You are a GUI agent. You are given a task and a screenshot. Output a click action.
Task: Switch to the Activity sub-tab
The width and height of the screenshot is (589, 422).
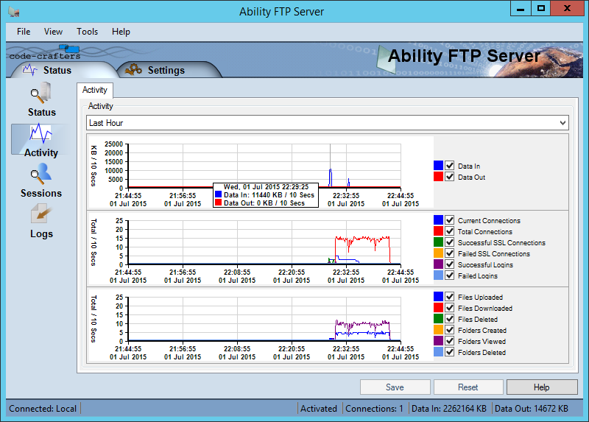tap(95, 90)
